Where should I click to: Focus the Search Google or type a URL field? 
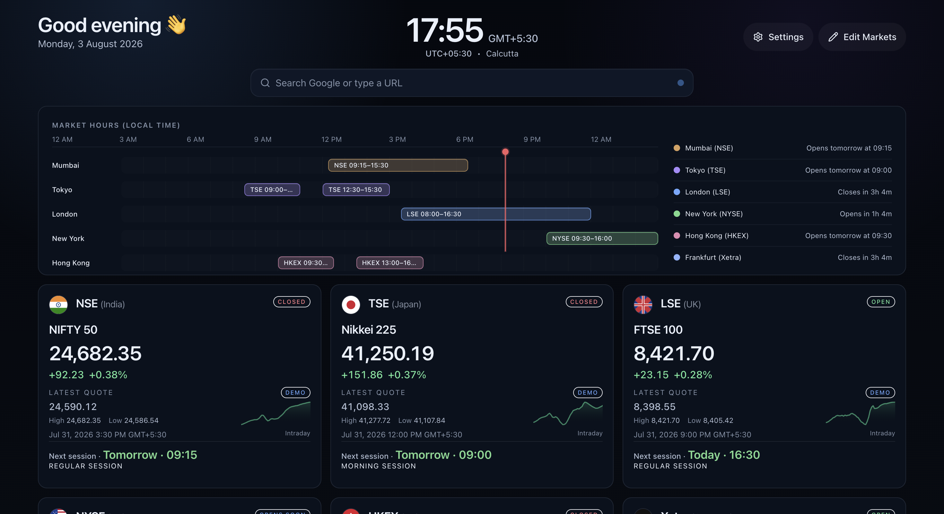[x=472, y=83]
